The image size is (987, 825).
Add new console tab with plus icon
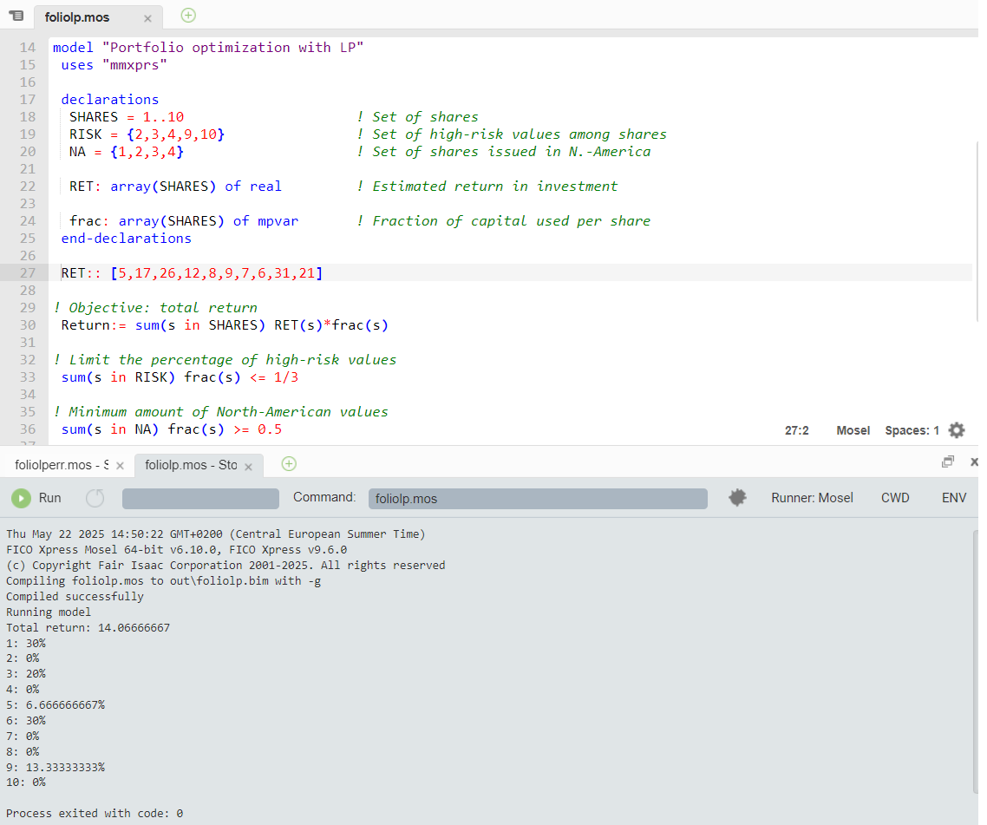(289, 464)
